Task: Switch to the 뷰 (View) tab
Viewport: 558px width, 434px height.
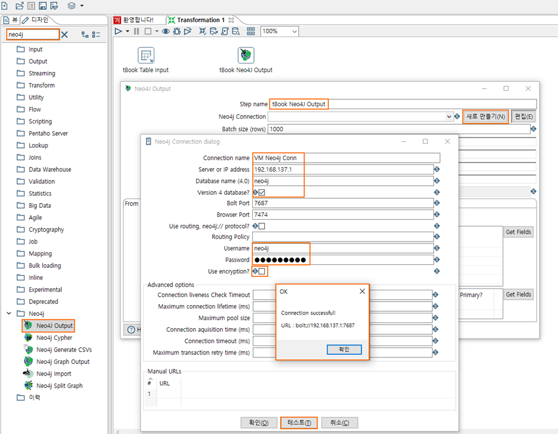Action: coord(11,20)
